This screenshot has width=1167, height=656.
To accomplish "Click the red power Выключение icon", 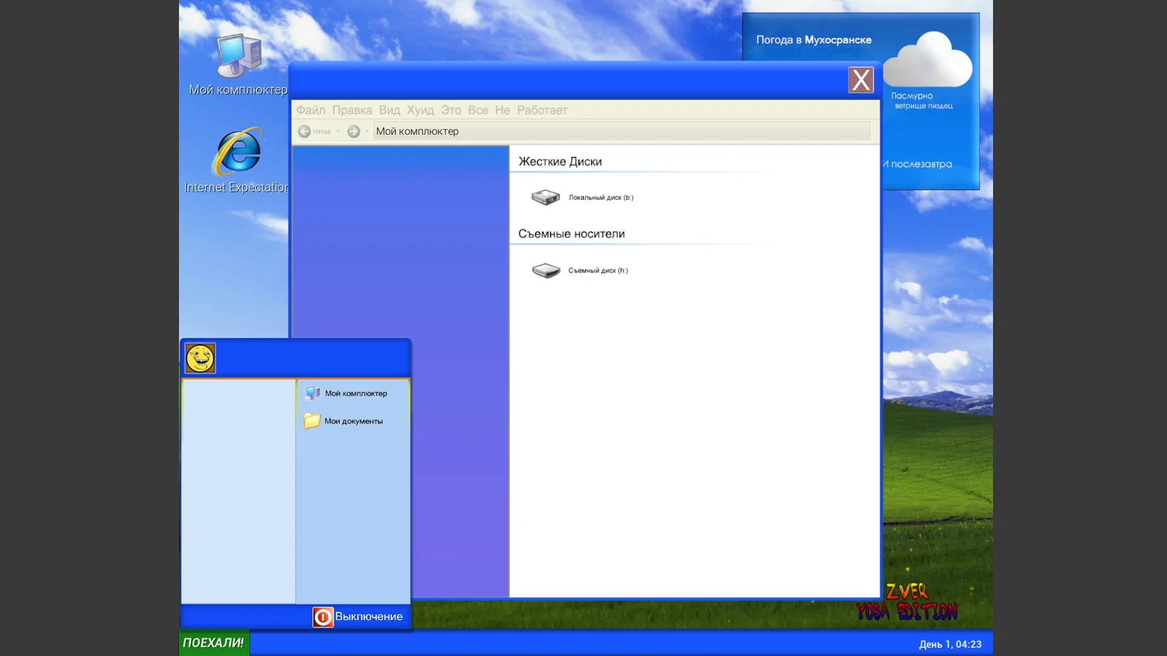I will pos(323,617).
